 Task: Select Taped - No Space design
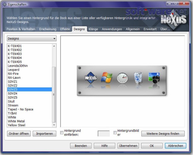click(x=30, y=109)
